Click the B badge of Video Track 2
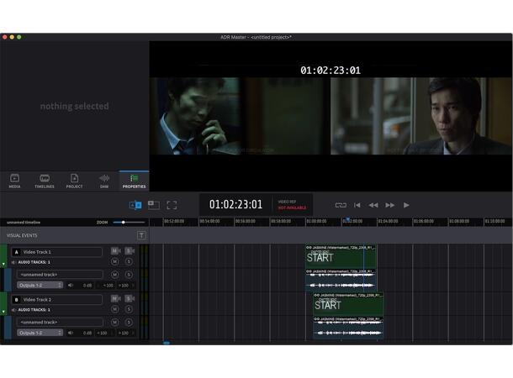Screen dimensions: 513x378 [x=16, y=300]
